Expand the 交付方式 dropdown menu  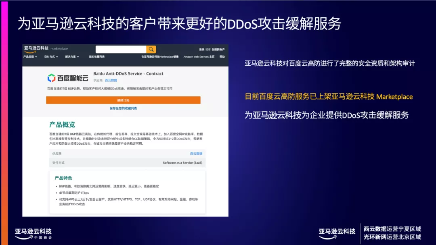coord(51,56)
